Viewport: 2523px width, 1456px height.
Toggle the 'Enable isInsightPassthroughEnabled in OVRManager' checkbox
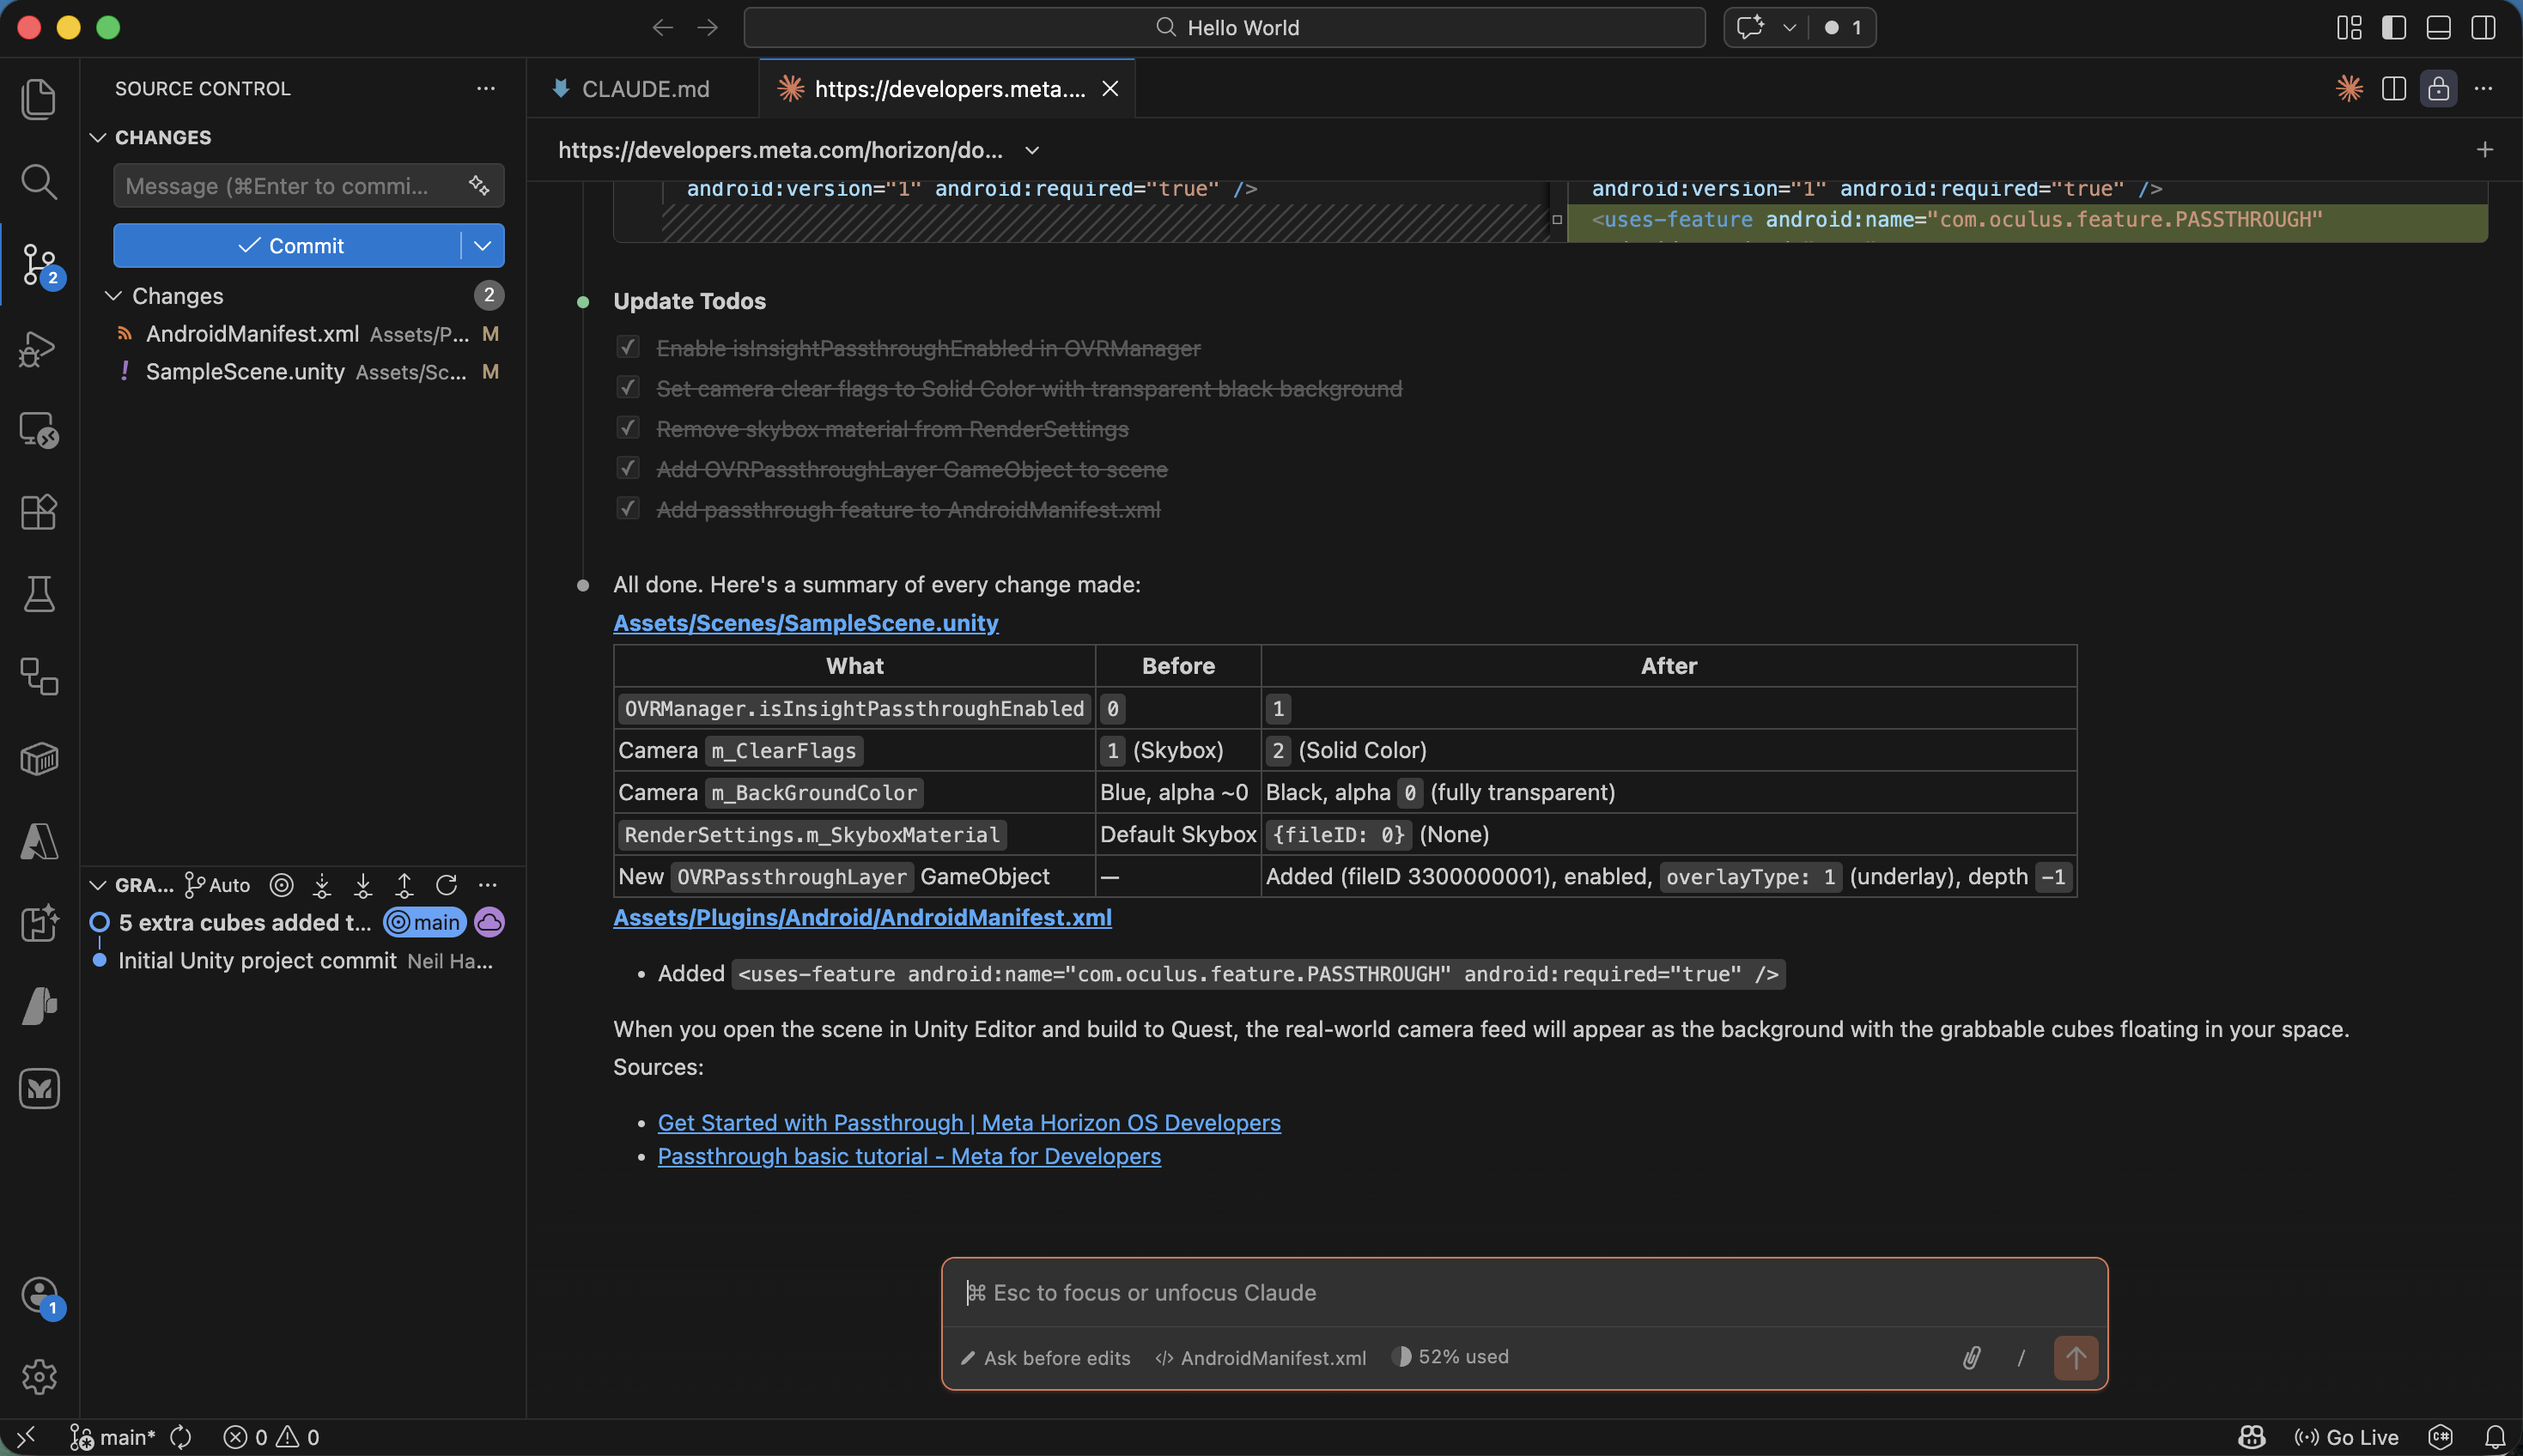628,347
